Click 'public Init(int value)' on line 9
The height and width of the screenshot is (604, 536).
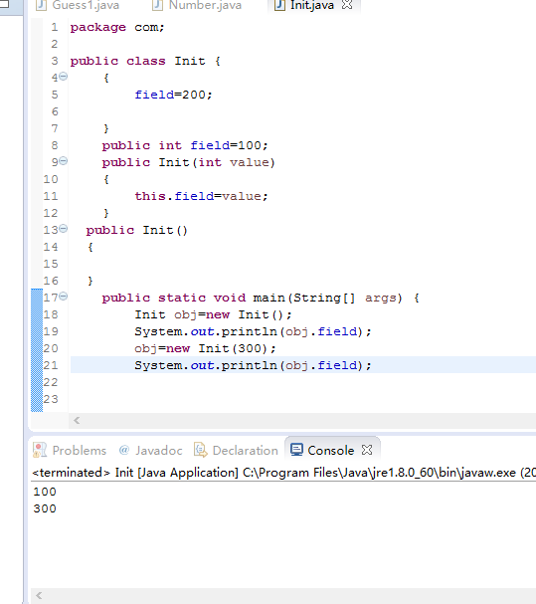point(189,162)
